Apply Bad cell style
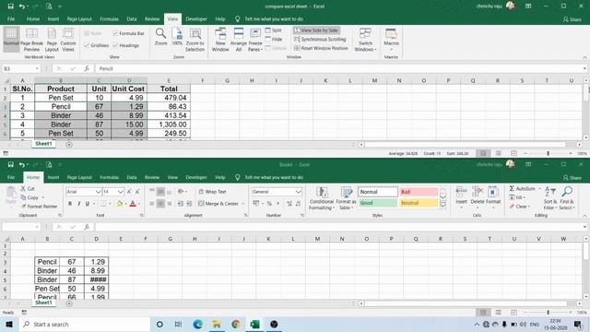 [419, 192]
